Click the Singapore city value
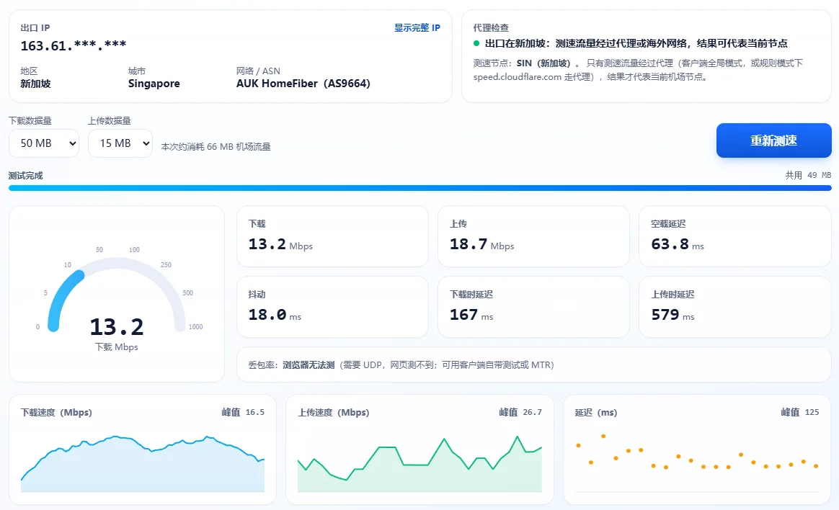 coord(154,84)
